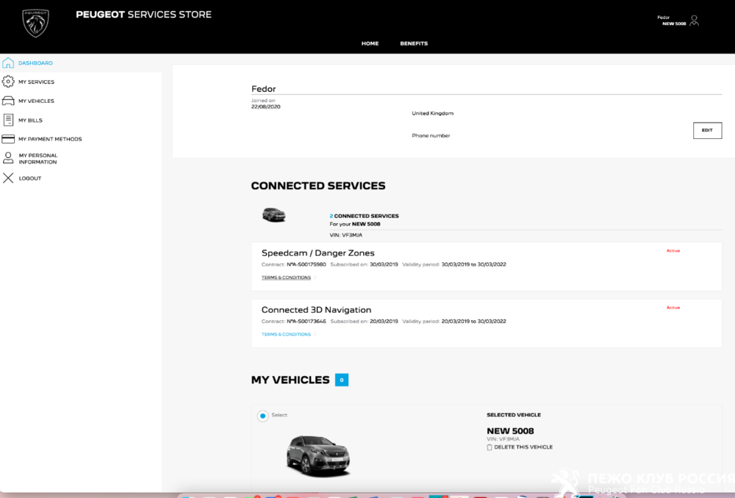Click the "Speedcam / Danger Zones" service title
735x498 pixels.
(318, 253)
